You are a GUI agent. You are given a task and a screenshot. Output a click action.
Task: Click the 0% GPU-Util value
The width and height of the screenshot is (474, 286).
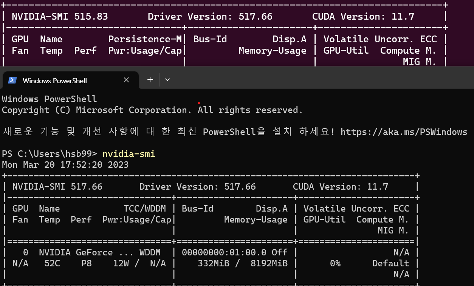tap(335, 263)
